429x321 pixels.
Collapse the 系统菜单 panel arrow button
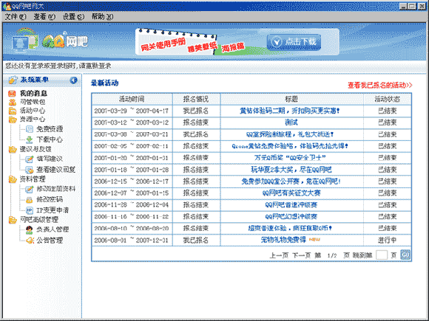click(x=73, y=80)
